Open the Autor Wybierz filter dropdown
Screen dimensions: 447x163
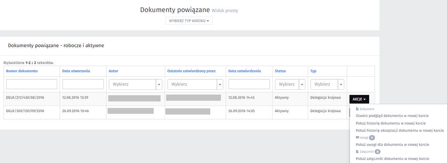click(x=135, y=85)
